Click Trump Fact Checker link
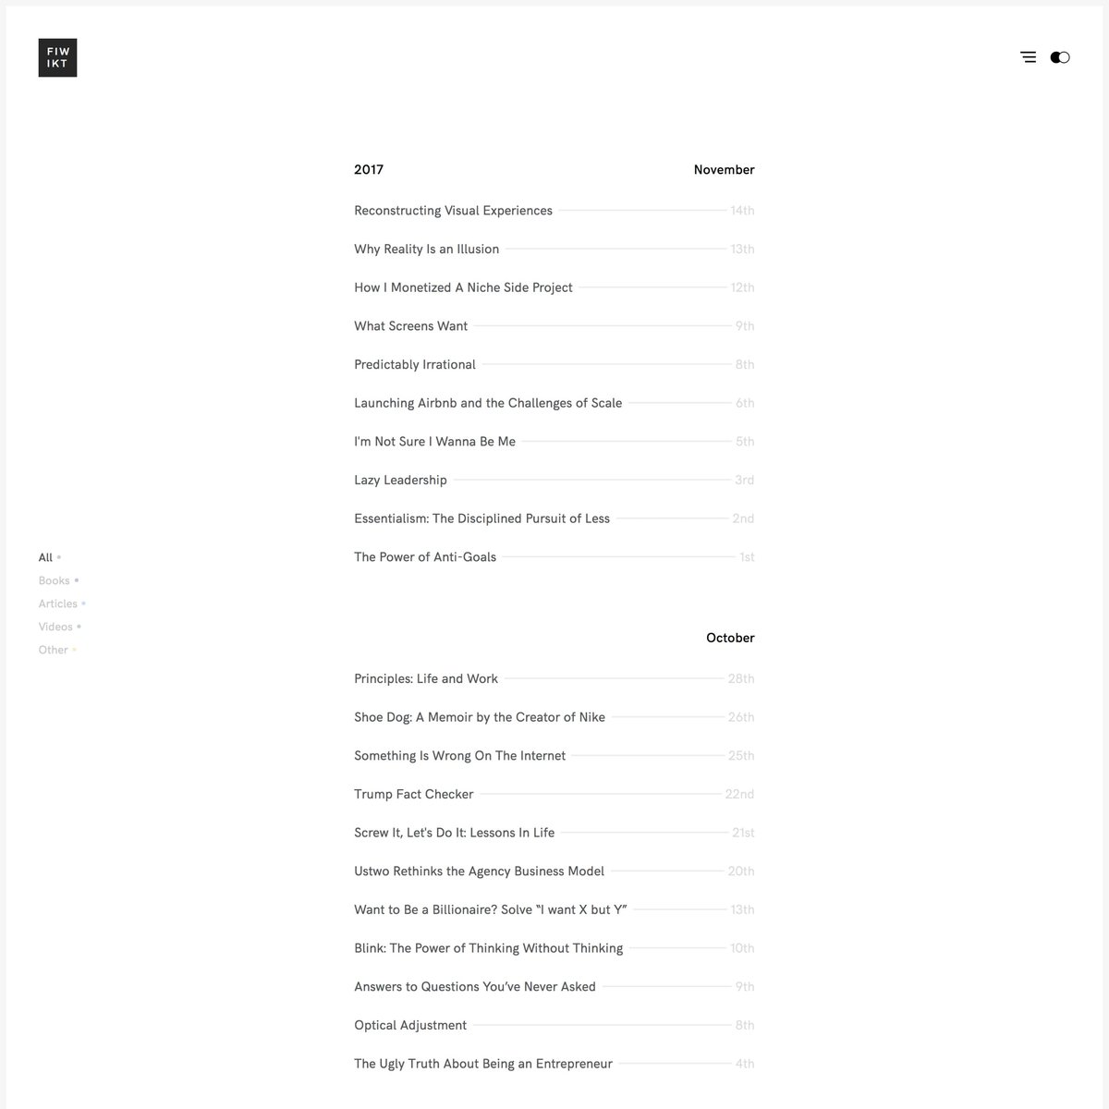 (x=413, y=795)
